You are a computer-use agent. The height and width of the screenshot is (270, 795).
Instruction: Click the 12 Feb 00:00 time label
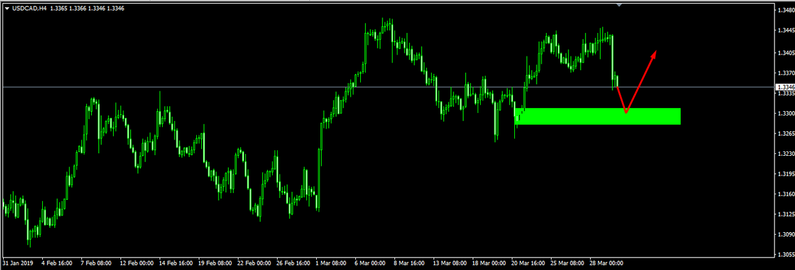(x=136, y=264)
